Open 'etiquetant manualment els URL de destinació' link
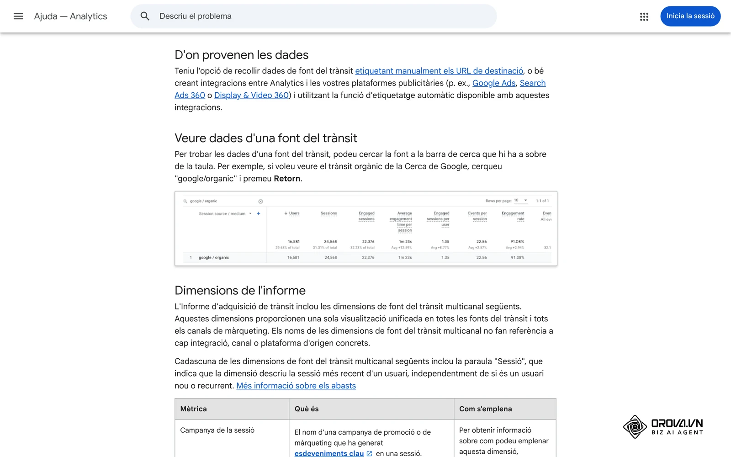 coord(439,71)
